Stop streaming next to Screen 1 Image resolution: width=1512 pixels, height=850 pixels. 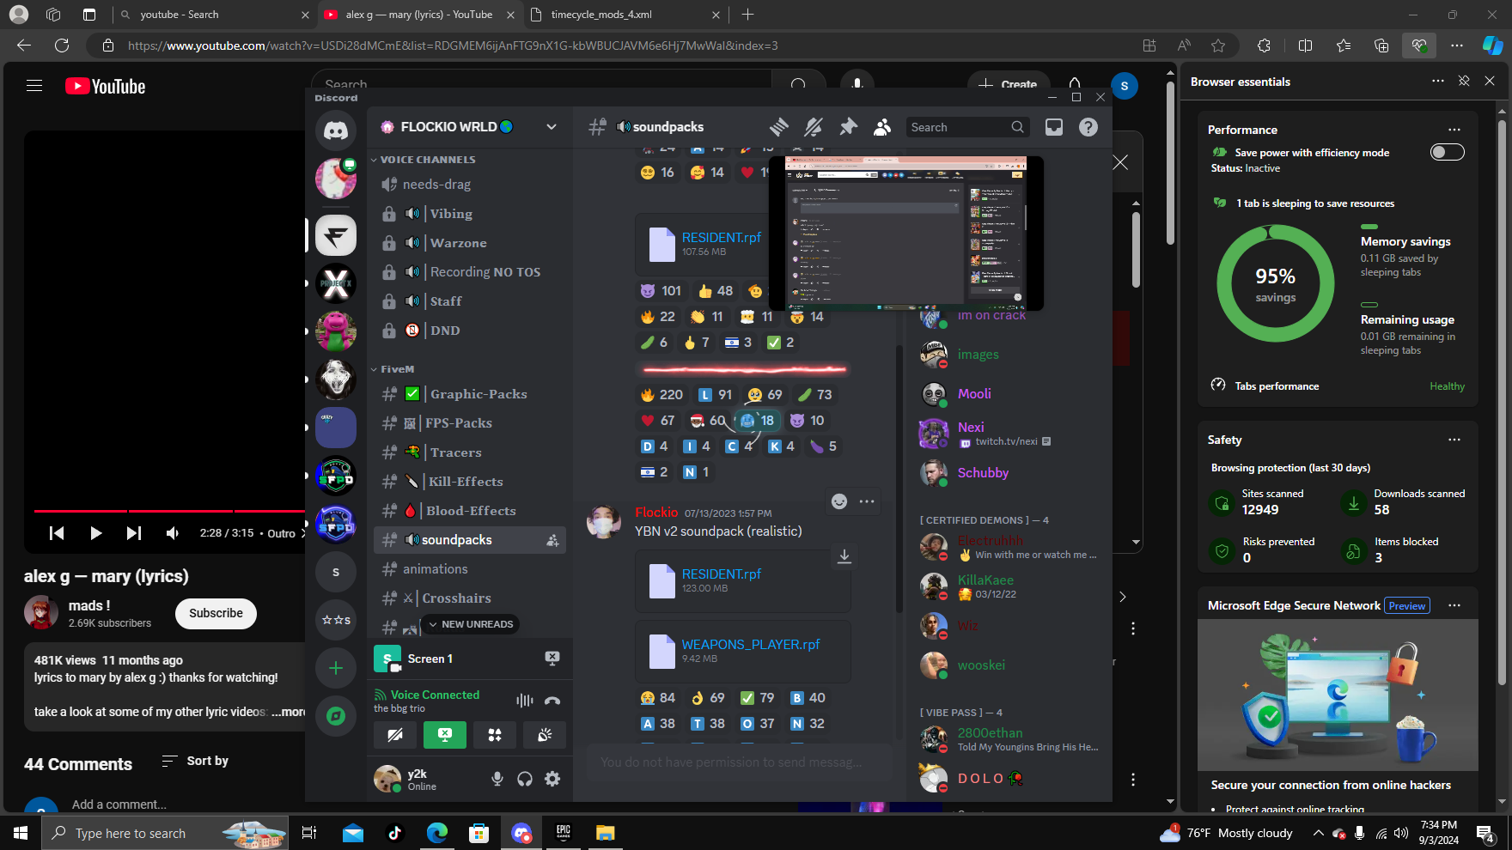(552, 659)
